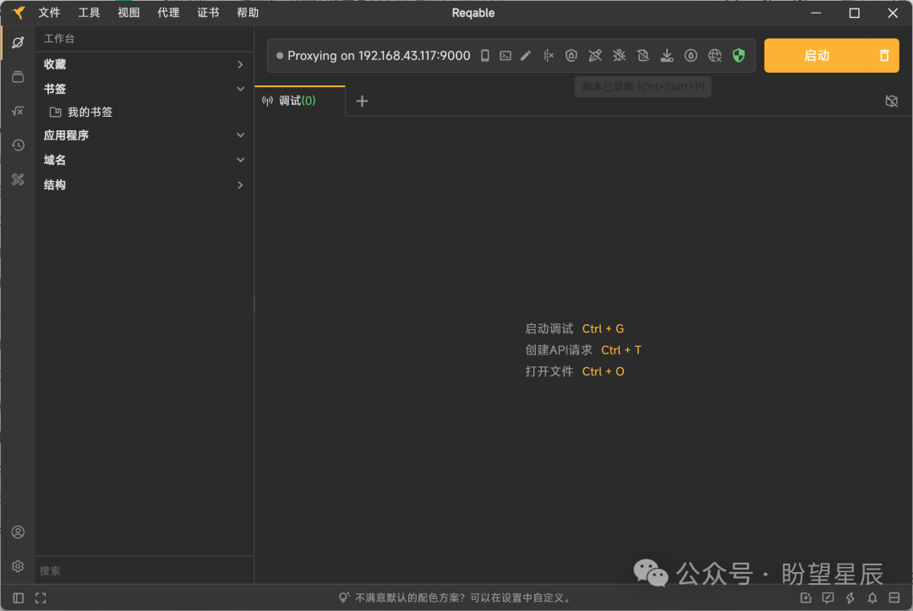Click the mobile phone icon in proxy toolbar
The image size is (913, 611).
coord(484,55)
